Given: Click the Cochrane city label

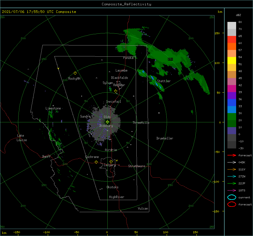Looking at the screenshot, I should 92,157.
